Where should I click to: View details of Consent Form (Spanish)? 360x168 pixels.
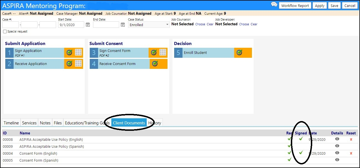[x=337, y=160]
